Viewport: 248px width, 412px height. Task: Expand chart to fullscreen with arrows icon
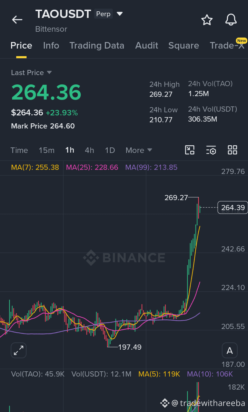point(19,350)
